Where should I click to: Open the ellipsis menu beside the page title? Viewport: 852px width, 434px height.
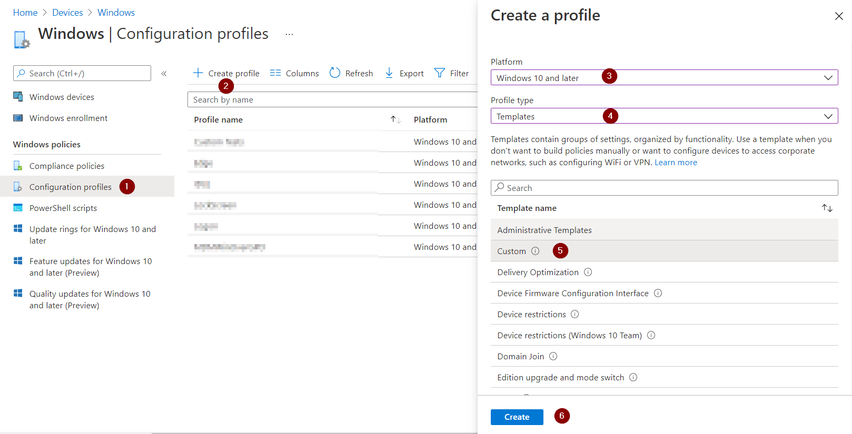tap(289, 34)
